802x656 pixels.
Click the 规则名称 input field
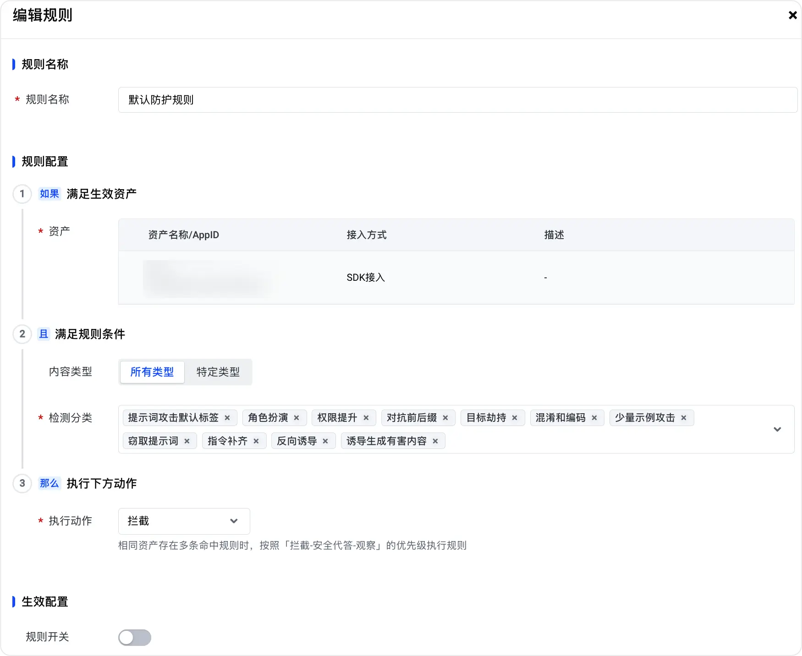click(458, 100)
